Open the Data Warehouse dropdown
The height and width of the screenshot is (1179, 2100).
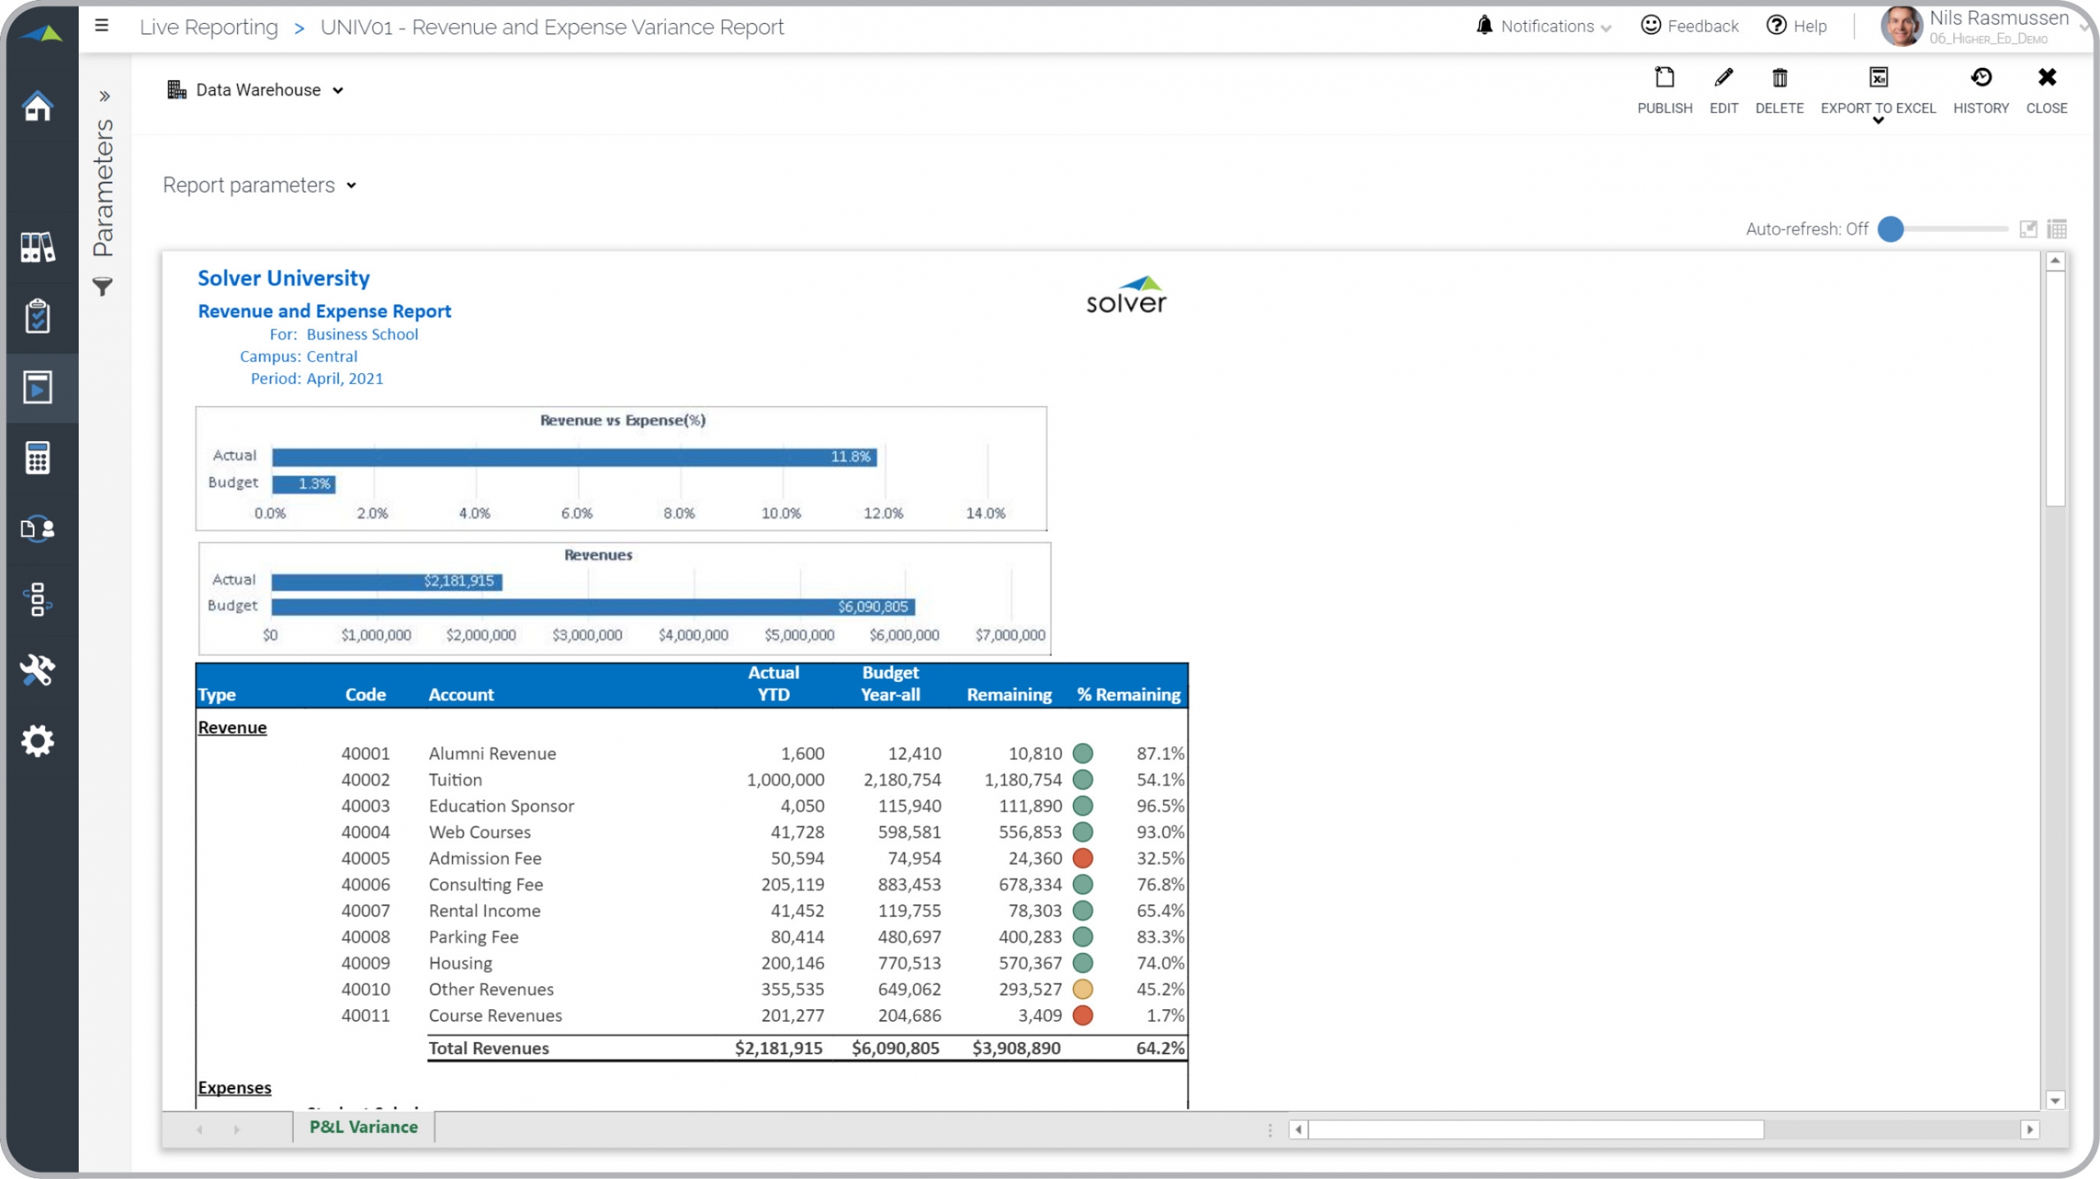338,90
